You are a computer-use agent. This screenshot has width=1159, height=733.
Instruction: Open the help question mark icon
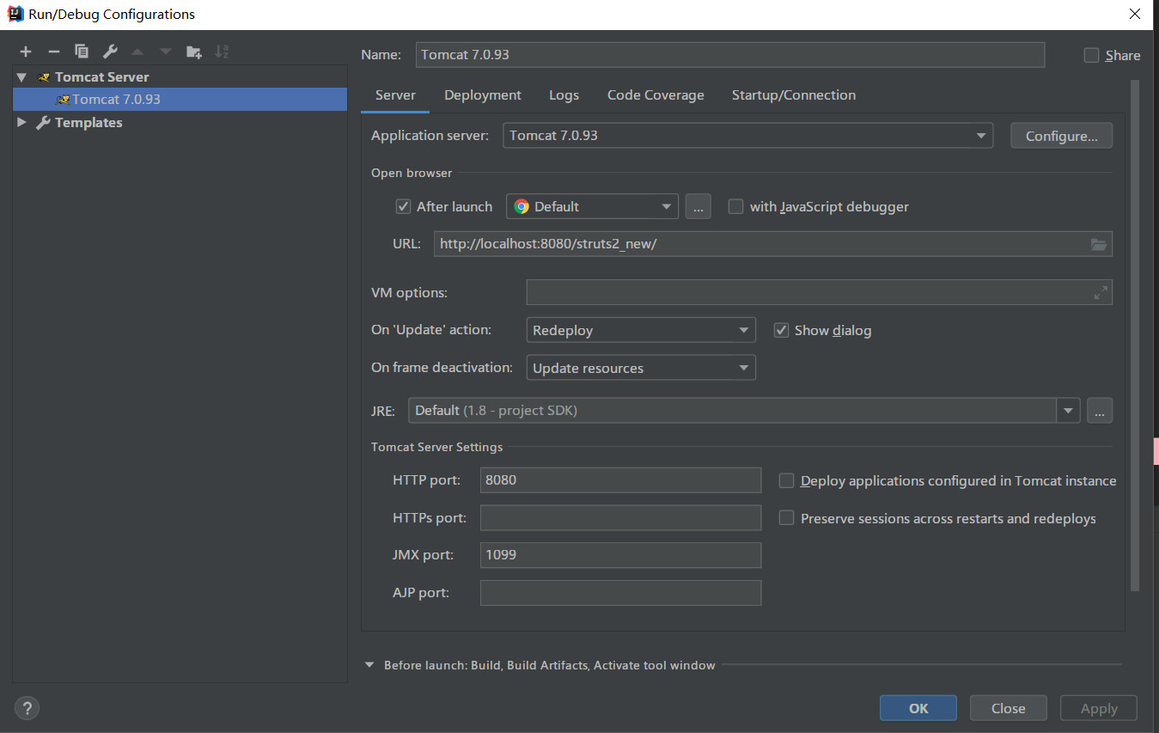pos(27,708)
